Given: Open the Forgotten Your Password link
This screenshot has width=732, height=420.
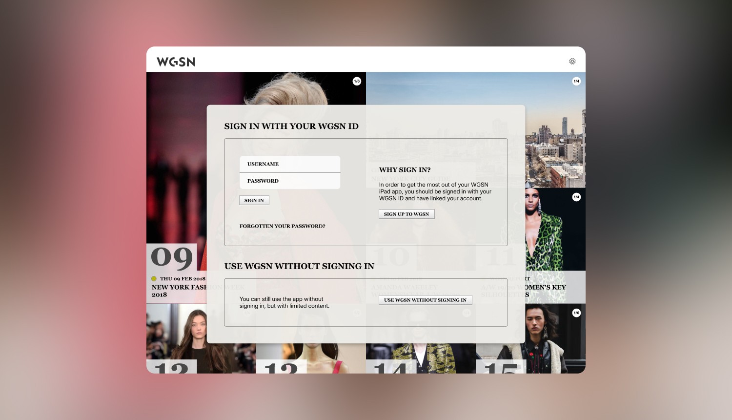Looking at the screenshot, I should [x=282, y=226].
